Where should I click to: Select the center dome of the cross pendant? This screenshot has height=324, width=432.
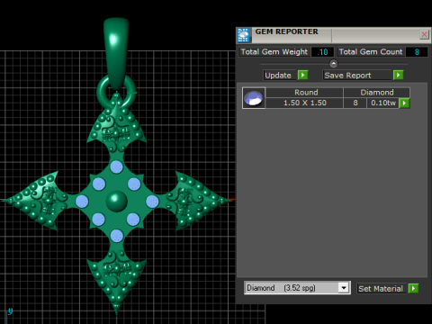(x=116, y=201)
